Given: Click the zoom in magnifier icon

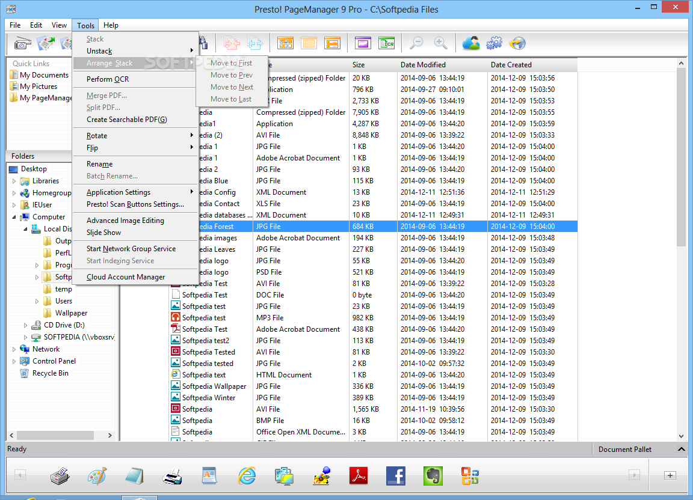Looking at the screenshot, I should click(x=440, y=43).
